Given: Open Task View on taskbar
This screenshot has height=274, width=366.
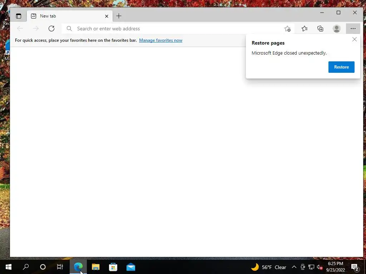Looking at the screenshot, I should click(x=60, y=267).
